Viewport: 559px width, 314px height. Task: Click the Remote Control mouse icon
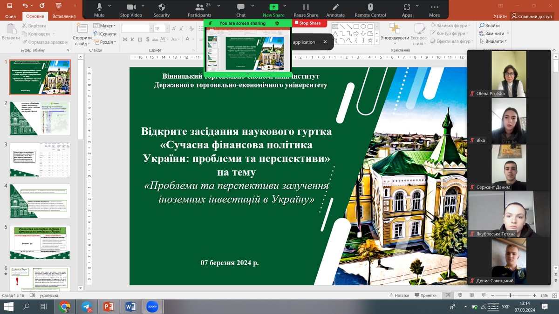pos(370,7)
